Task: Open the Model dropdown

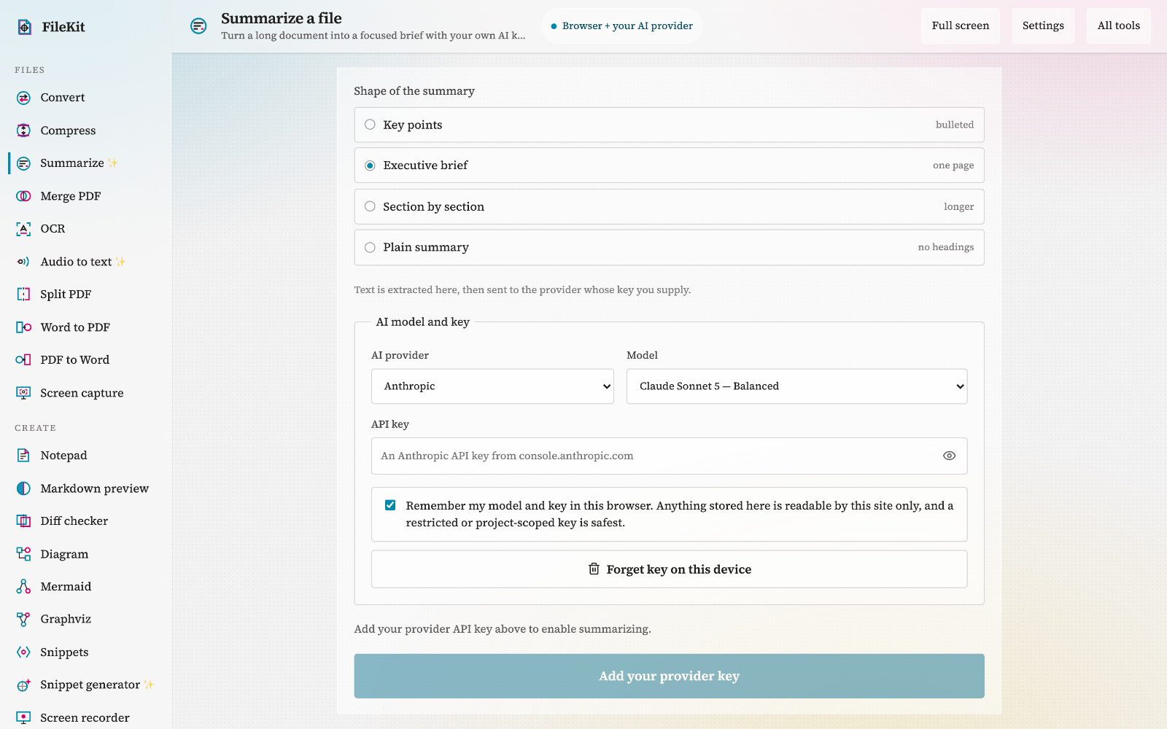Action: point(796,386)
